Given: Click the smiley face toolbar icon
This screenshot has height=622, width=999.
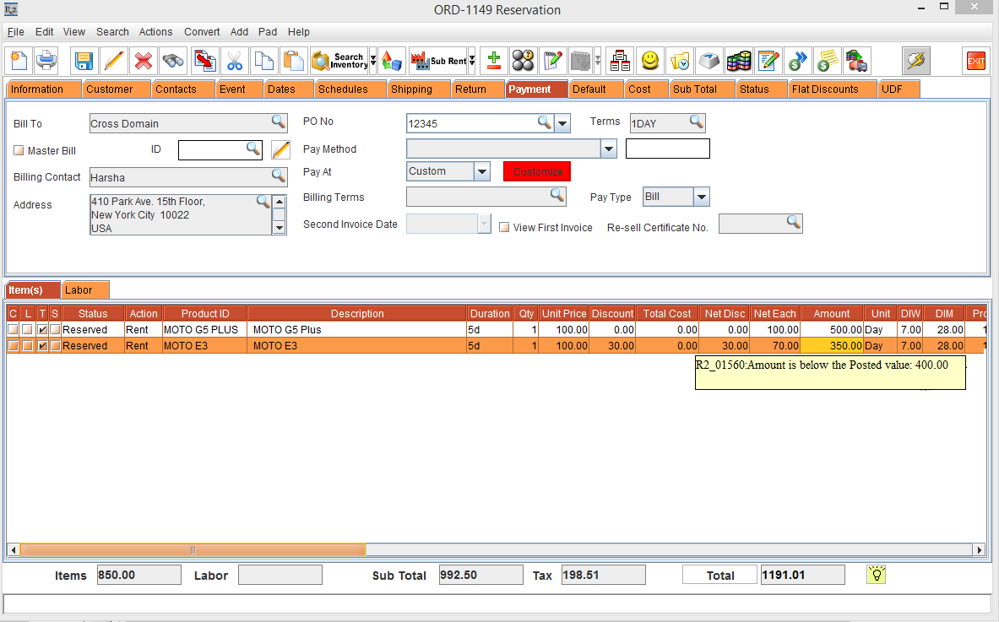Looking at the screenshot, I should click(x=649, y=61).
